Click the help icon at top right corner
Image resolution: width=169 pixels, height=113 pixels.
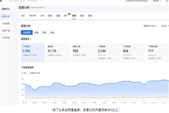click(x=167, y=1)
